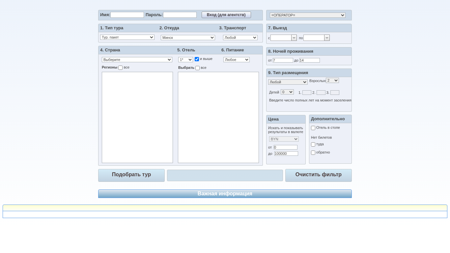The height and width of the screenshot is (253, 450).
Task: Click the 'Подобрать тур' button
Action: [131, 175]
